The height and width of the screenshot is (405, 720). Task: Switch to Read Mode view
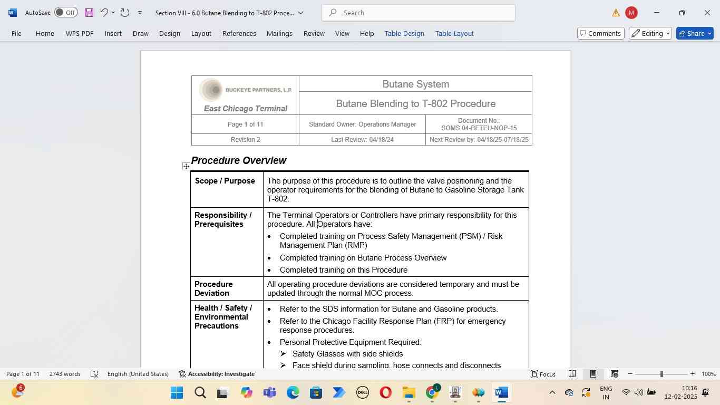click(x=572, y=374)
